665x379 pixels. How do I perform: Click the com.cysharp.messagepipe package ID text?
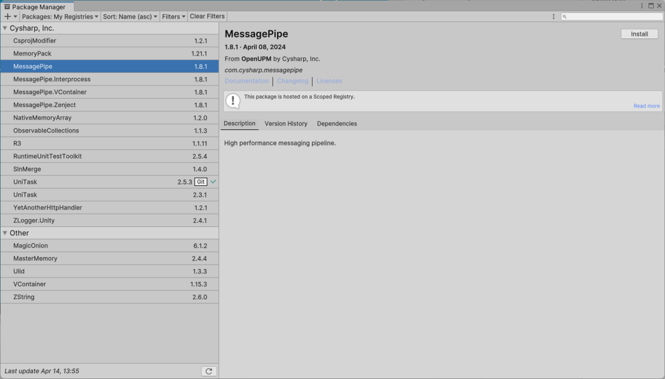[x=264, y=70]
